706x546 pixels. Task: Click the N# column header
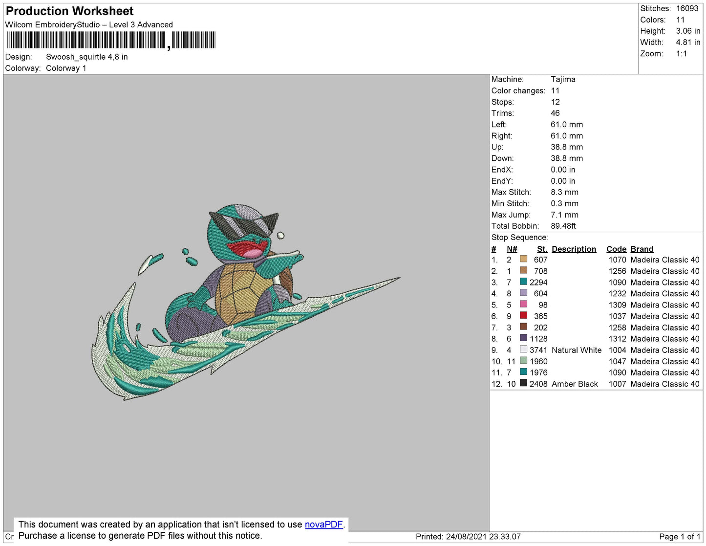pyautogui.click(x=512, y=249)
